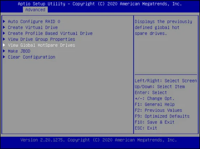200x149 pixels.
Task: Click the arrow icon next to Make JBOD
Action: [x=4, y=51]
